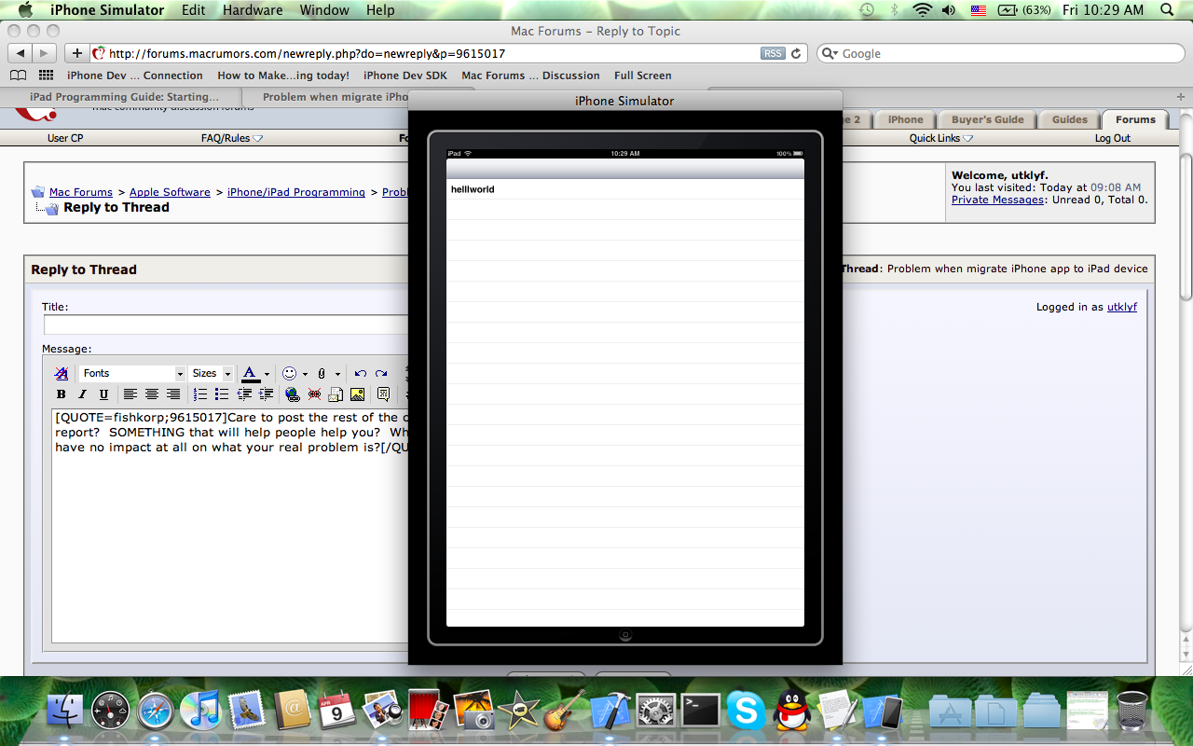Remove text formatting icon in message editor
Screen dimensions: 1193x746
pyautogui.click(x=62, y=373)
